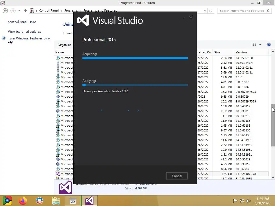Select the row with version 10.0.60833
This screenshot has height=206, width=275.
[161, 169]
